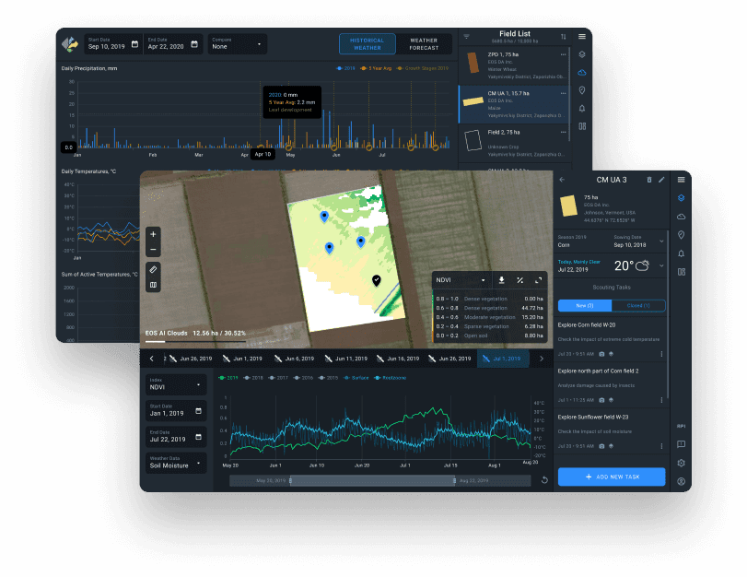Viewport: 747px width, 577px height.
Task: Click the Add New Task button
Action: tap(612, 477)
